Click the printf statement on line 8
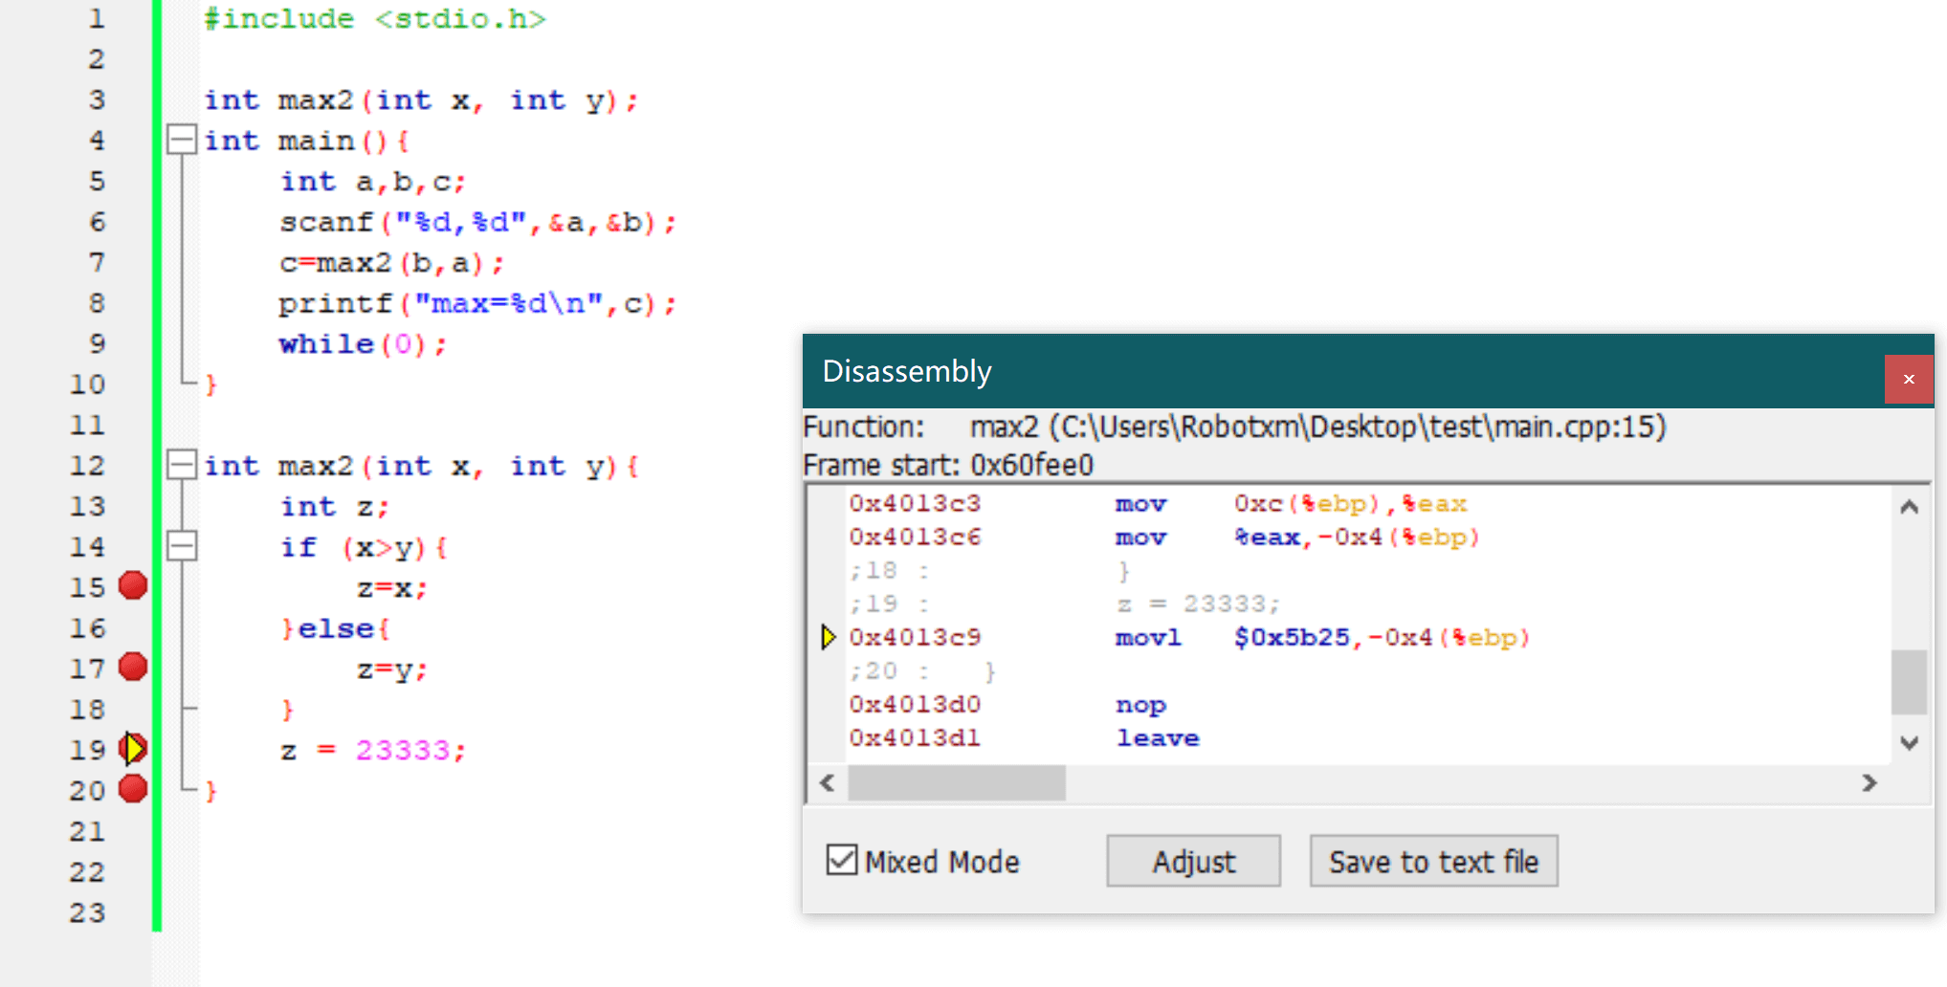This screenshot has height=987, width=1947. 477,303
